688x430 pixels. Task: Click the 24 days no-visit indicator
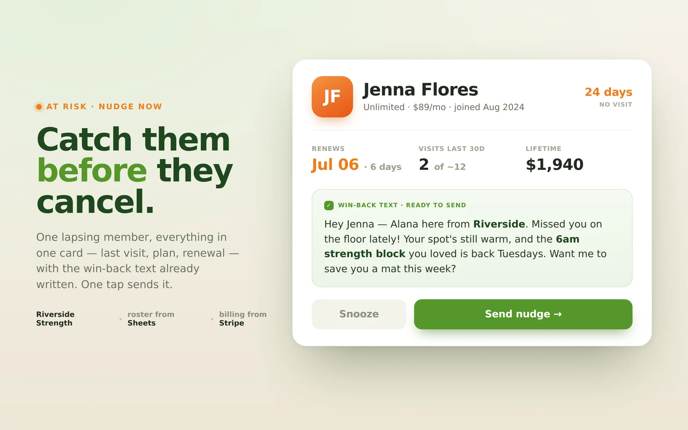[608, 97]
